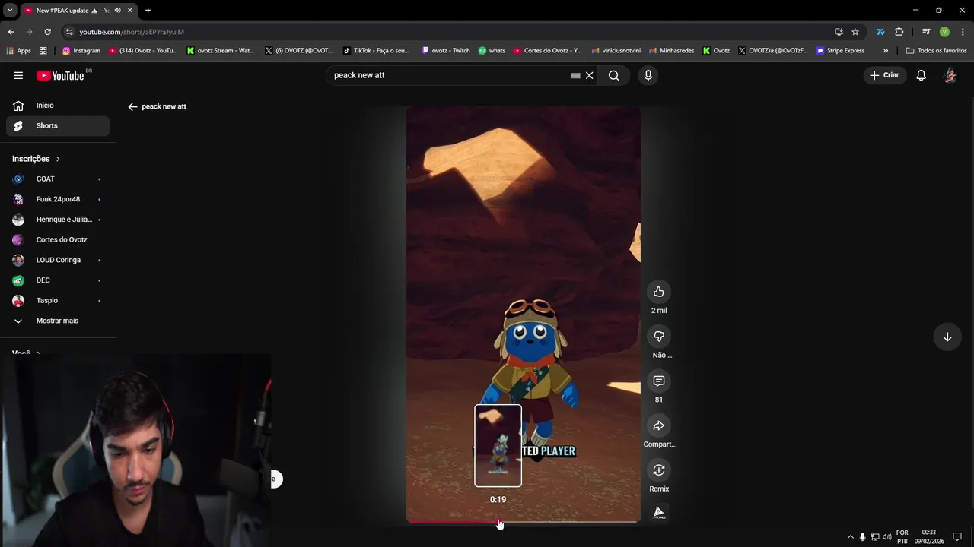Open the LOUD Coringa channel

click(58, 260)
